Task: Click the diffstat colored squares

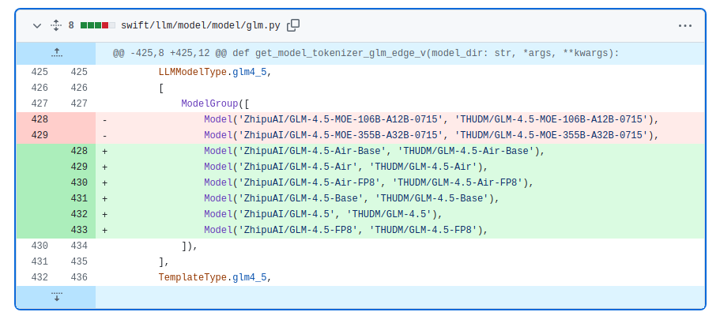Action: click(x=98, y=26)
